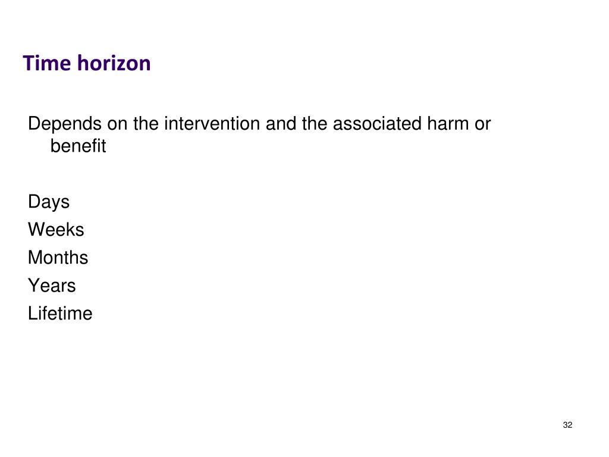Select the word "Years"

pos(52,285)
